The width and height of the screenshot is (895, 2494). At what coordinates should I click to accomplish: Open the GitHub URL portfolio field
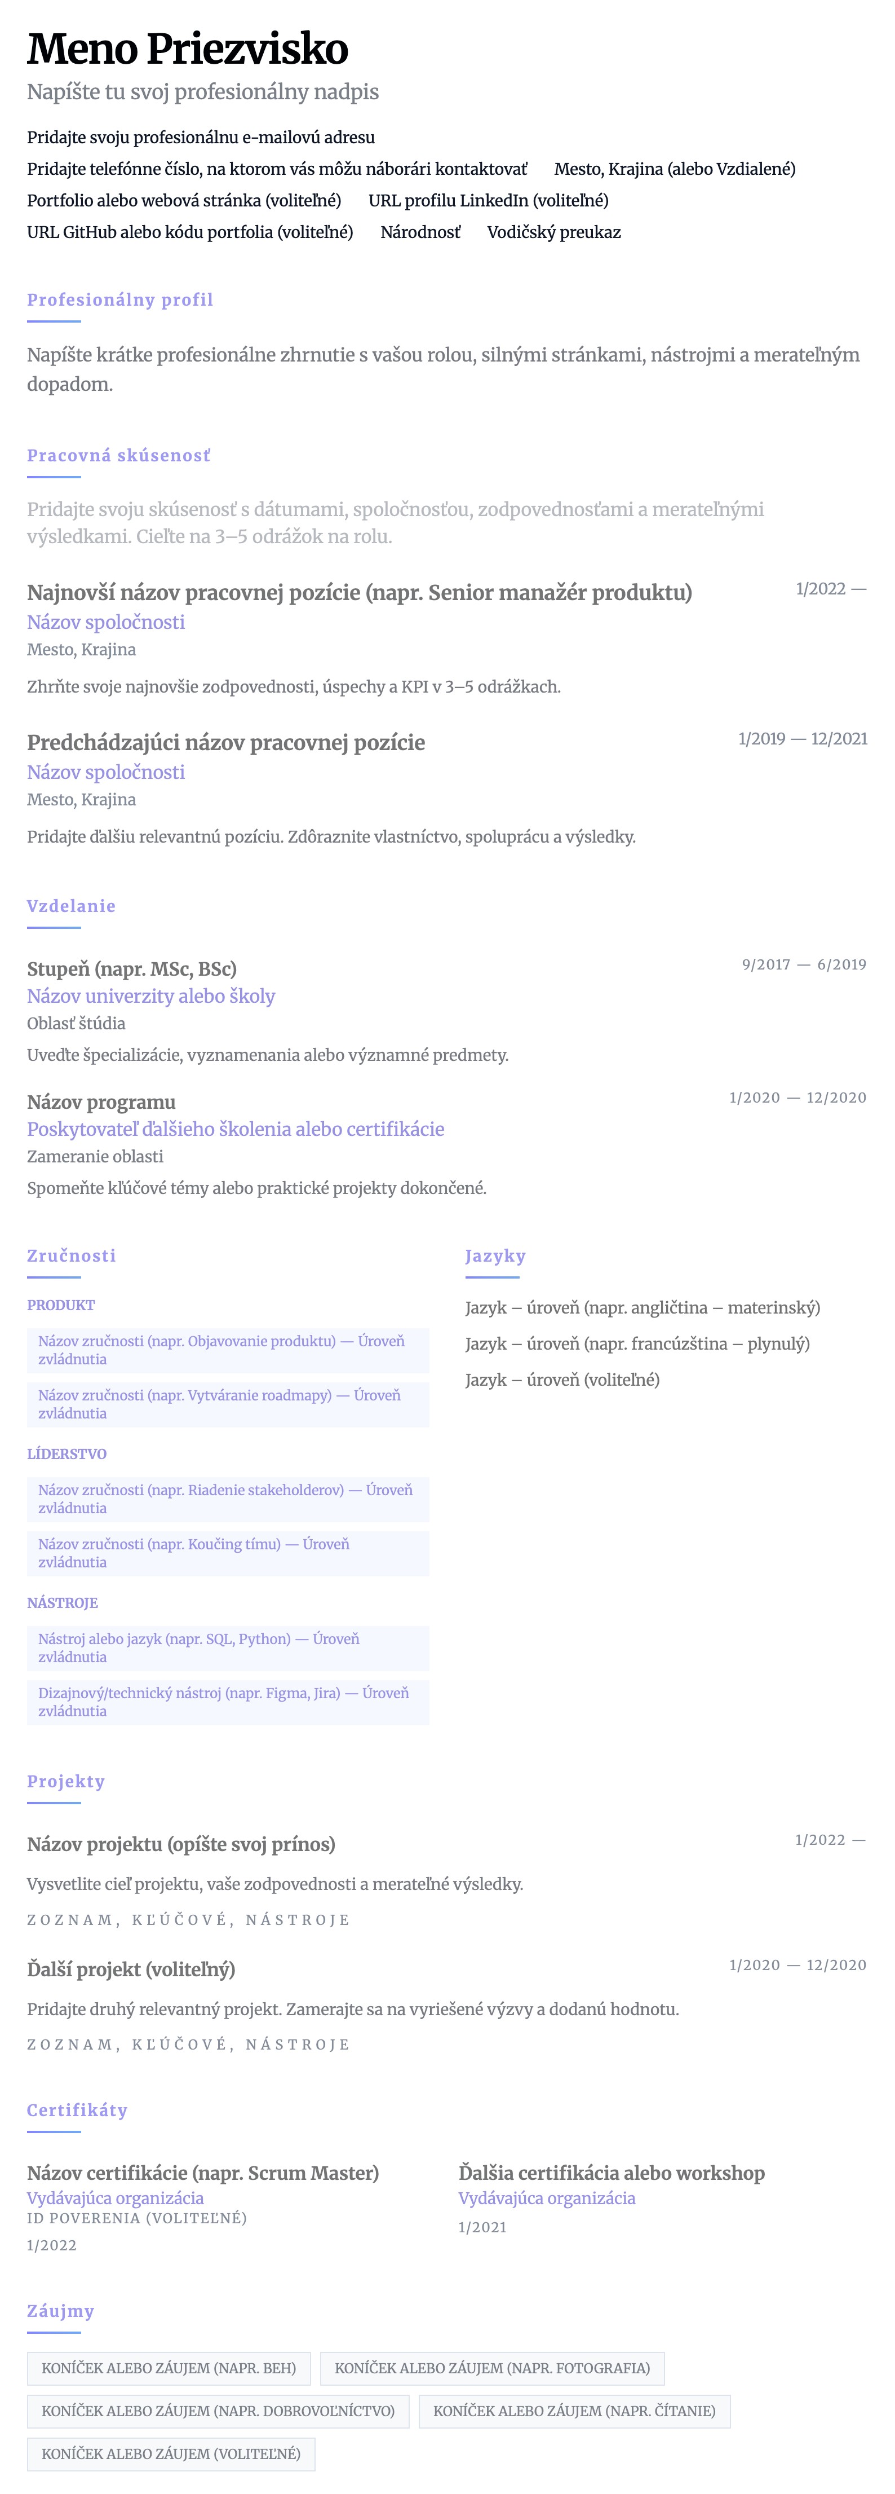point(189,232)
